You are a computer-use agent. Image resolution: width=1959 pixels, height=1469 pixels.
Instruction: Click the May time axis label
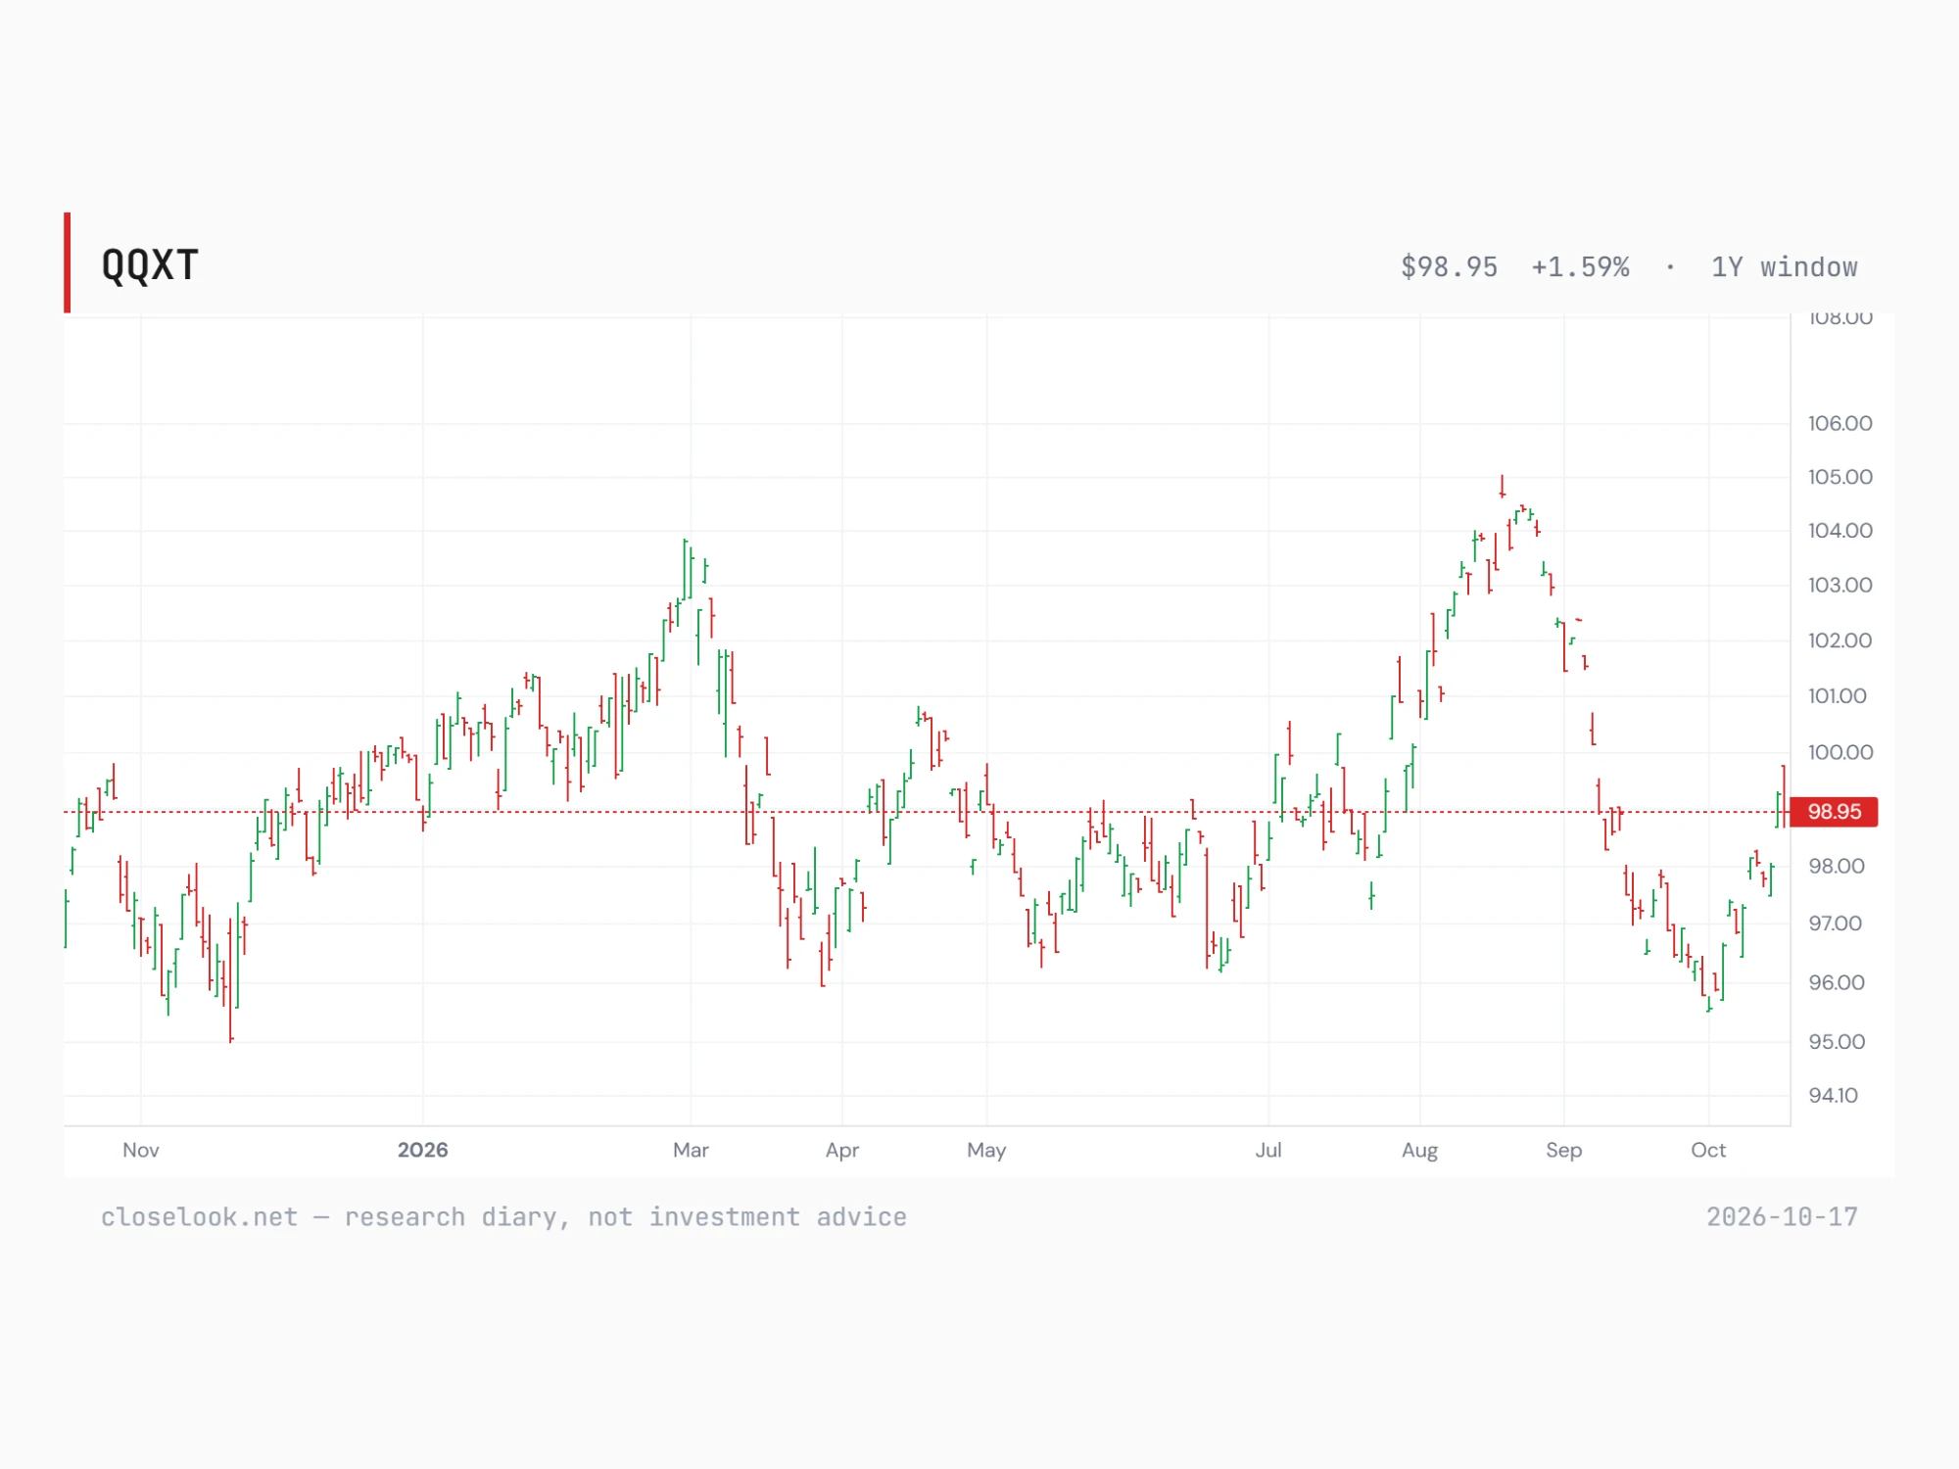[x=986, y=1151]
